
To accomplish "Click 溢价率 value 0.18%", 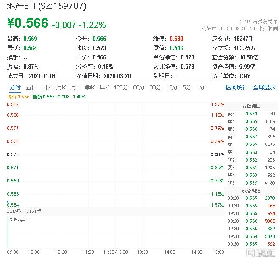I will pos(106,67).
